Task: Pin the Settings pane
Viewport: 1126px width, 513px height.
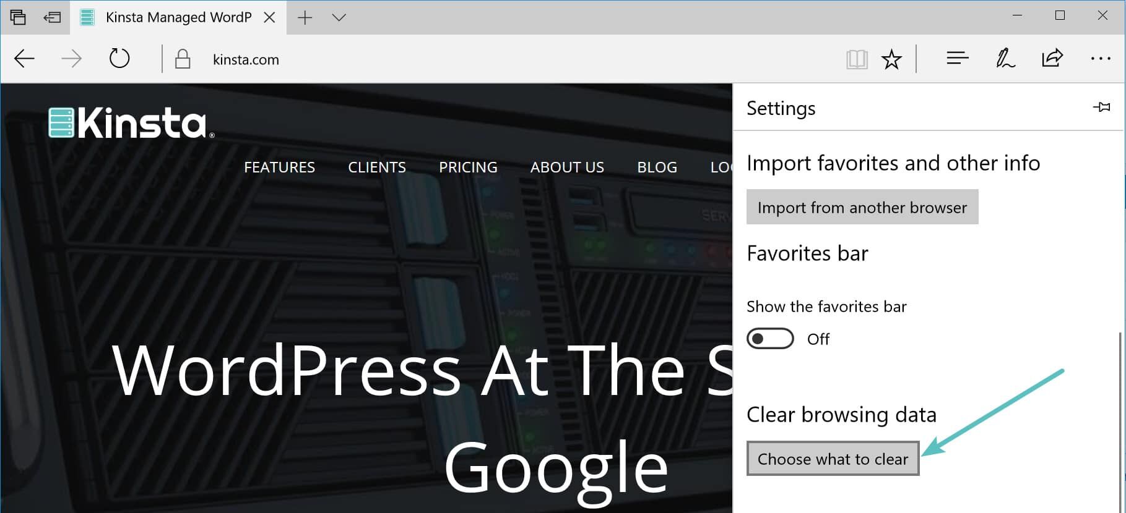Action: coord(1102,108)
